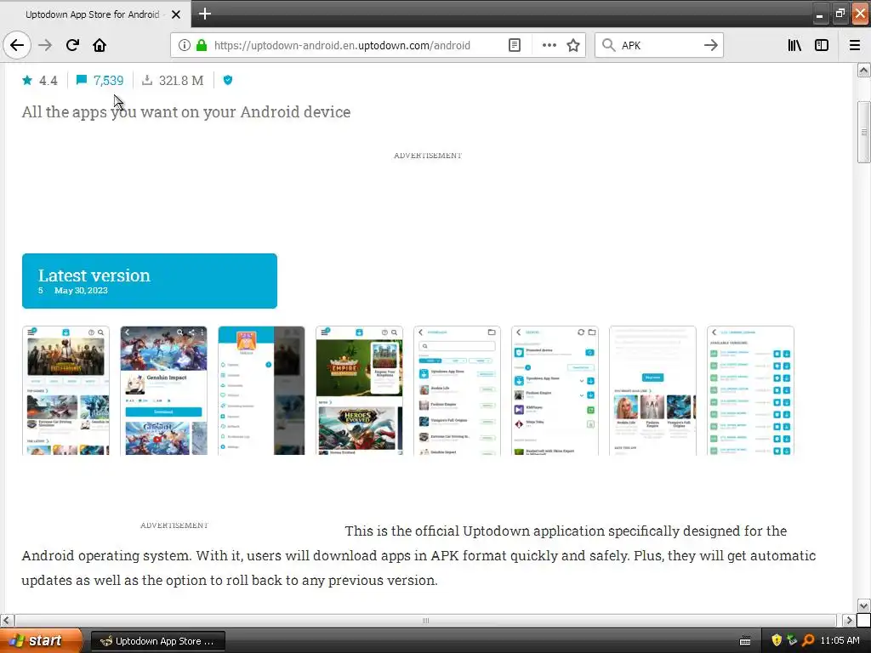The height and width of the screenshot is (653, 871).
Task: Click the horizontal scrollbar track
Action: click(425, 620)
